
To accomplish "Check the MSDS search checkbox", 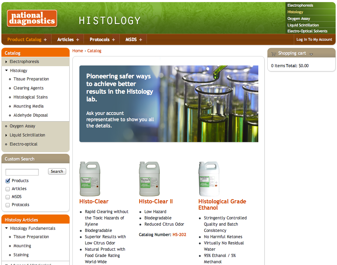I will point(8,197).
